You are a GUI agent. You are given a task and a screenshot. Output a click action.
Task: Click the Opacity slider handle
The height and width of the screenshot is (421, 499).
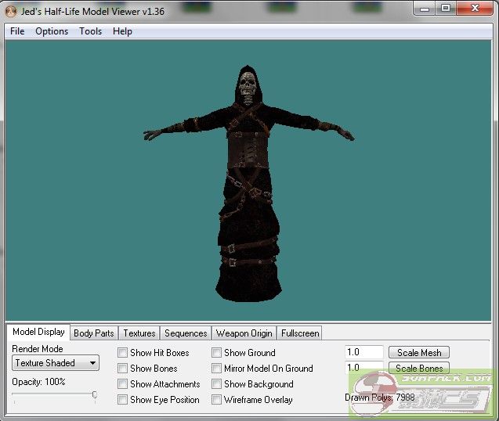(x=95, y=396)
